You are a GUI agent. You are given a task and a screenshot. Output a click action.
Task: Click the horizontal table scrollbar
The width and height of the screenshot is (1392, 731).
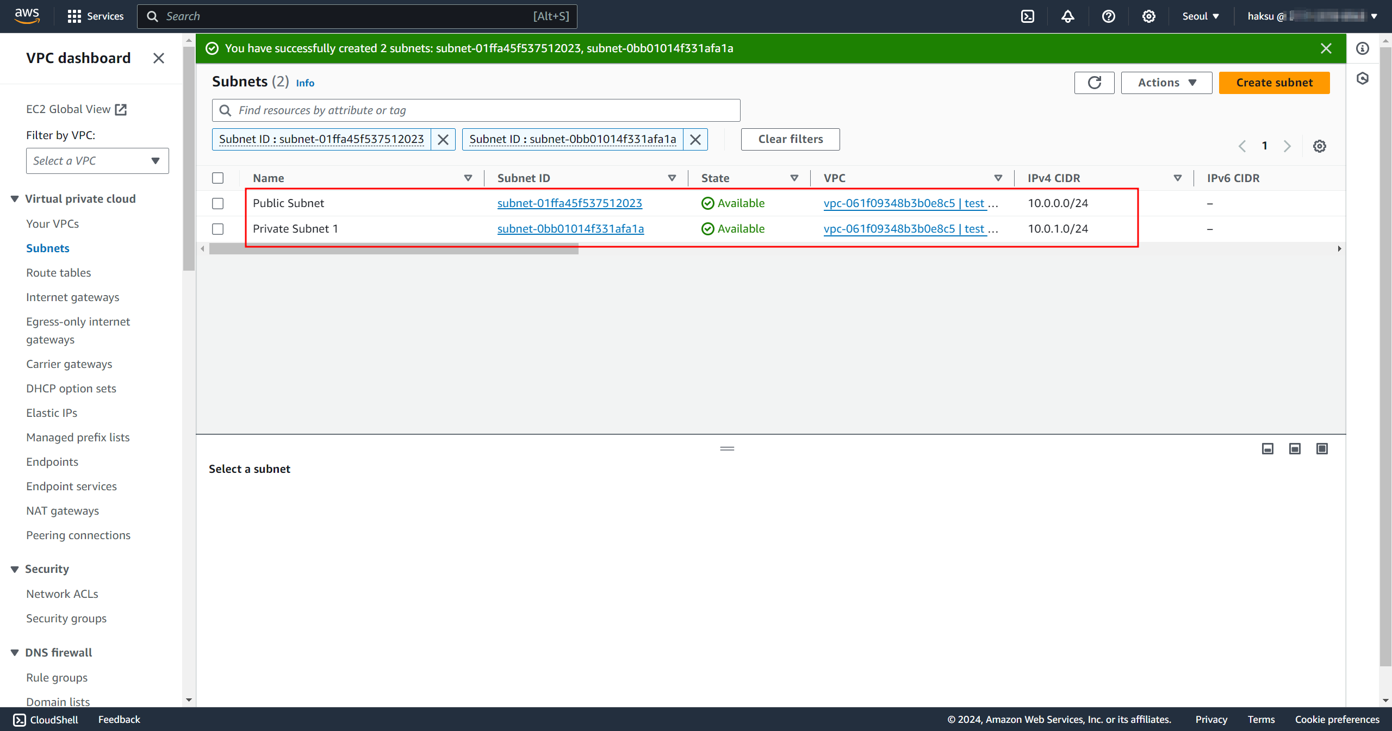(x=394, y=249)
